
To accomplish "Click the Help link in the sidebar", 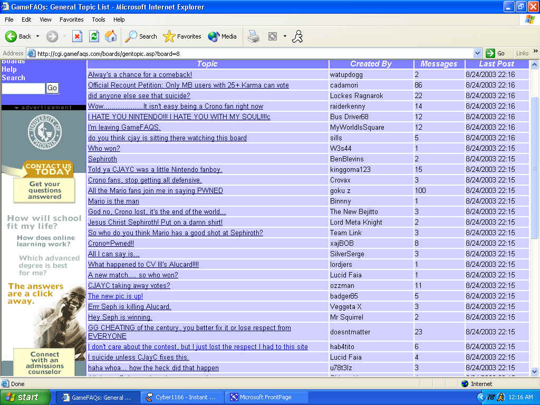I will [x=9, y=69].
